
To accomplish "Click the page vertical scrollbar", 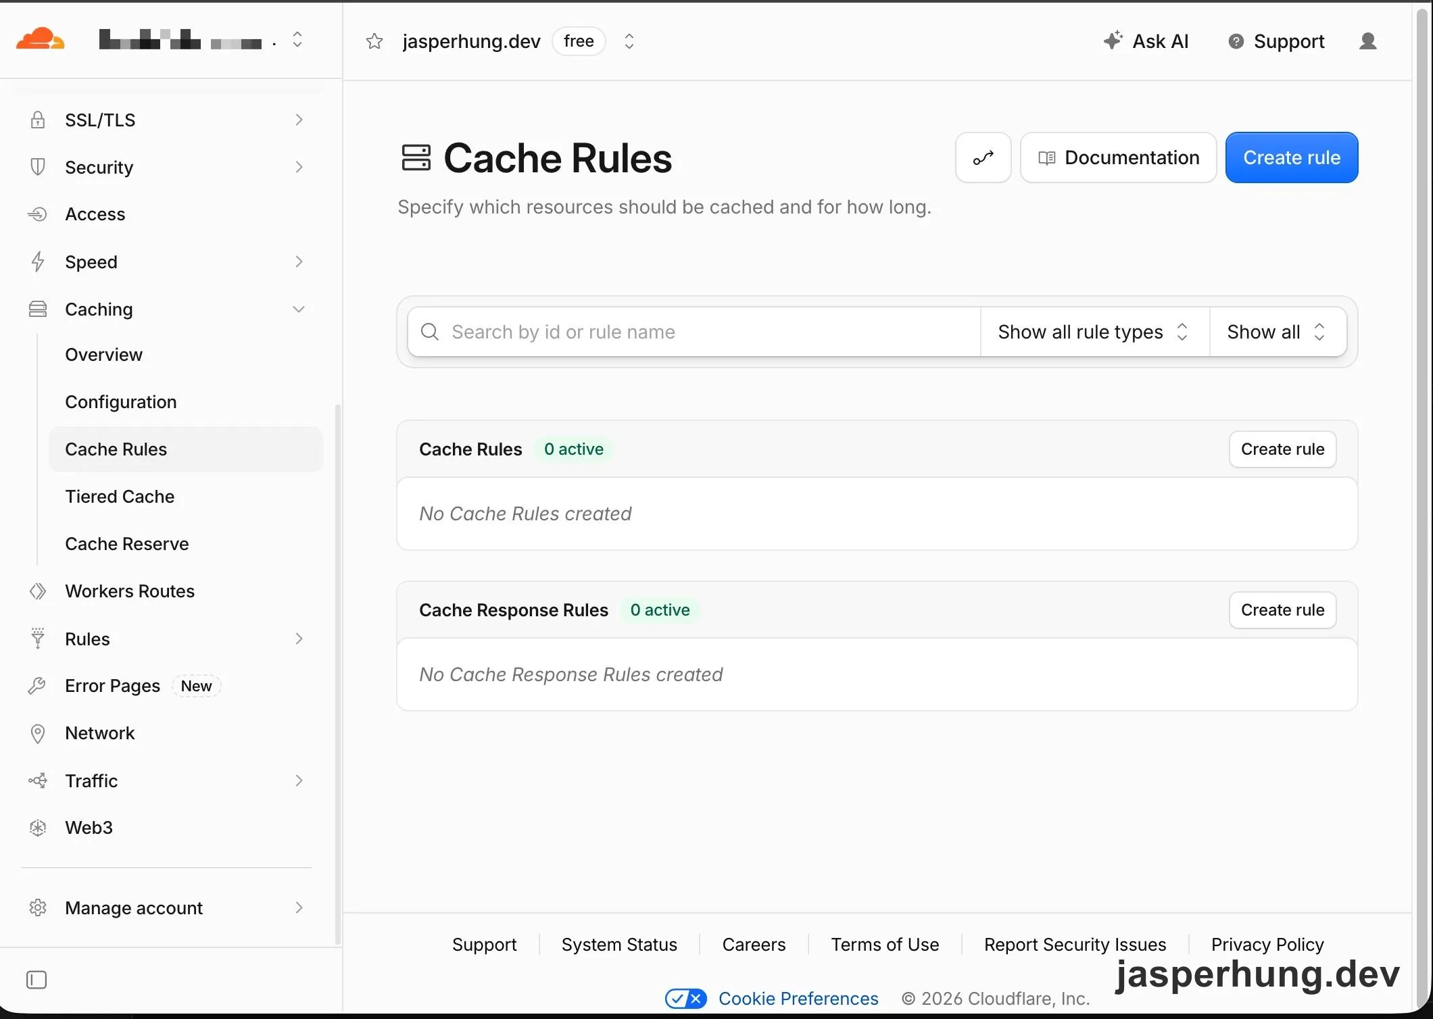I will (x=1421, y=507).
